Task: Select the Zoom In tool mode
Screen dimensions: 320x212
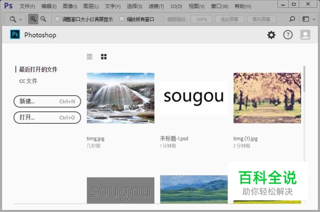Action: 33,19
